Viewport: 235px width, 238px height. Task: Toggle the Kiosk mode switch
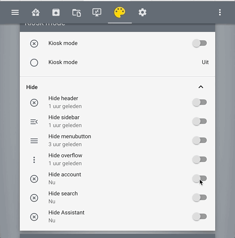tap(199, 43)
